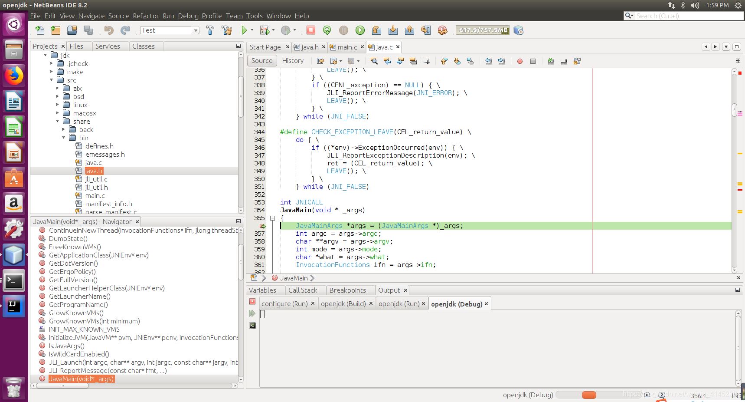
Task: Launch Firefox from the Ubuntu dock
Action: [14, 76]
